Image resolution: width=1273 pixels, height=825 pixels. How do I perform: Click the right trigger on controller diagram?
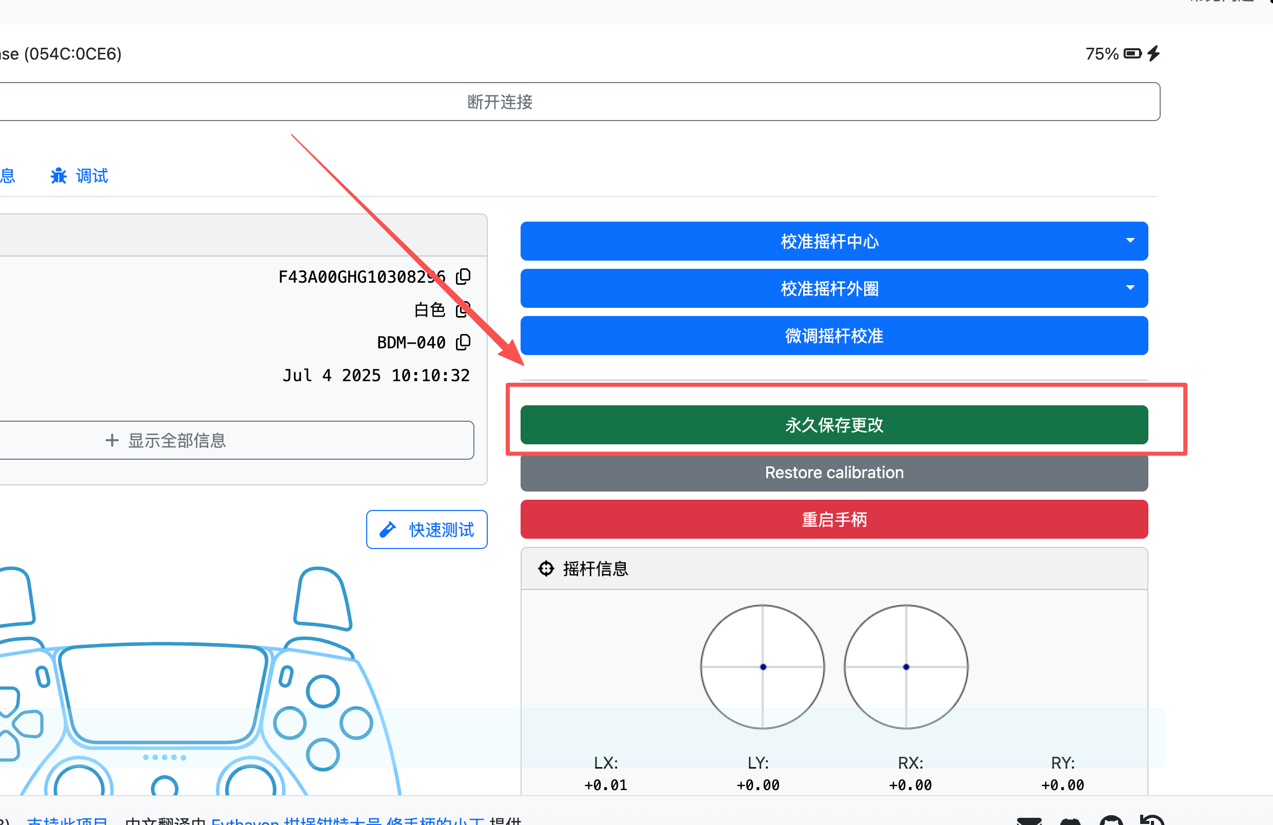(322, 598)
